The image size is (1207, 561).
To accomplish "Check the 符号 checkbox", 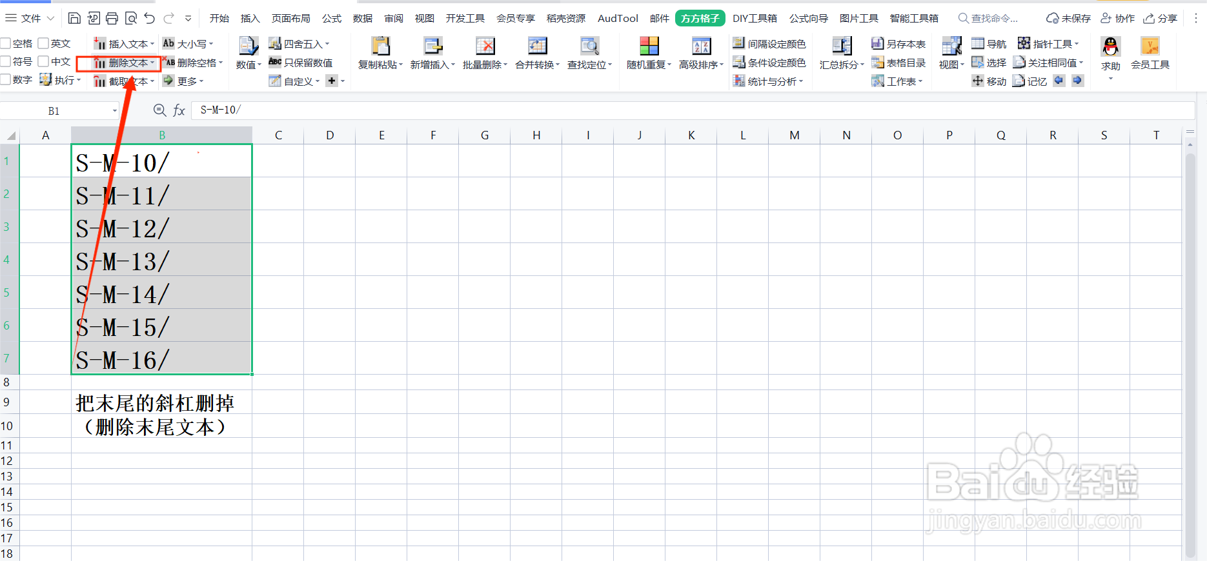I will coord(5,61).
